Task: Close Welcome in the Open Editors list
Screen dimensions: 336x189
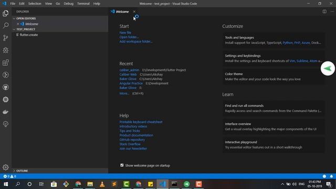Action: pyautogui.click(x=18, y=24)
